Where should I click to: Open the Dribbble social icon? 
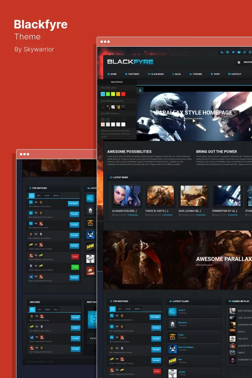227,52
